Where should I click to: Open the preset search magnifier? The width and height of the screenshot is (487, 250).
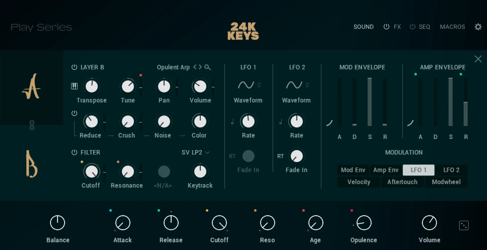tap(208, 67)
